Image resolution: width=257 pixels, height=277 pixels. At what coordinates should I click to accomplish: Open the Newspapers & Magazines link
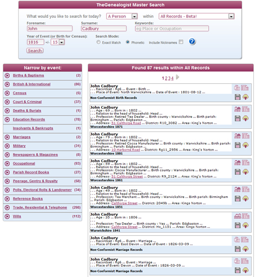[x=35, y=155]
